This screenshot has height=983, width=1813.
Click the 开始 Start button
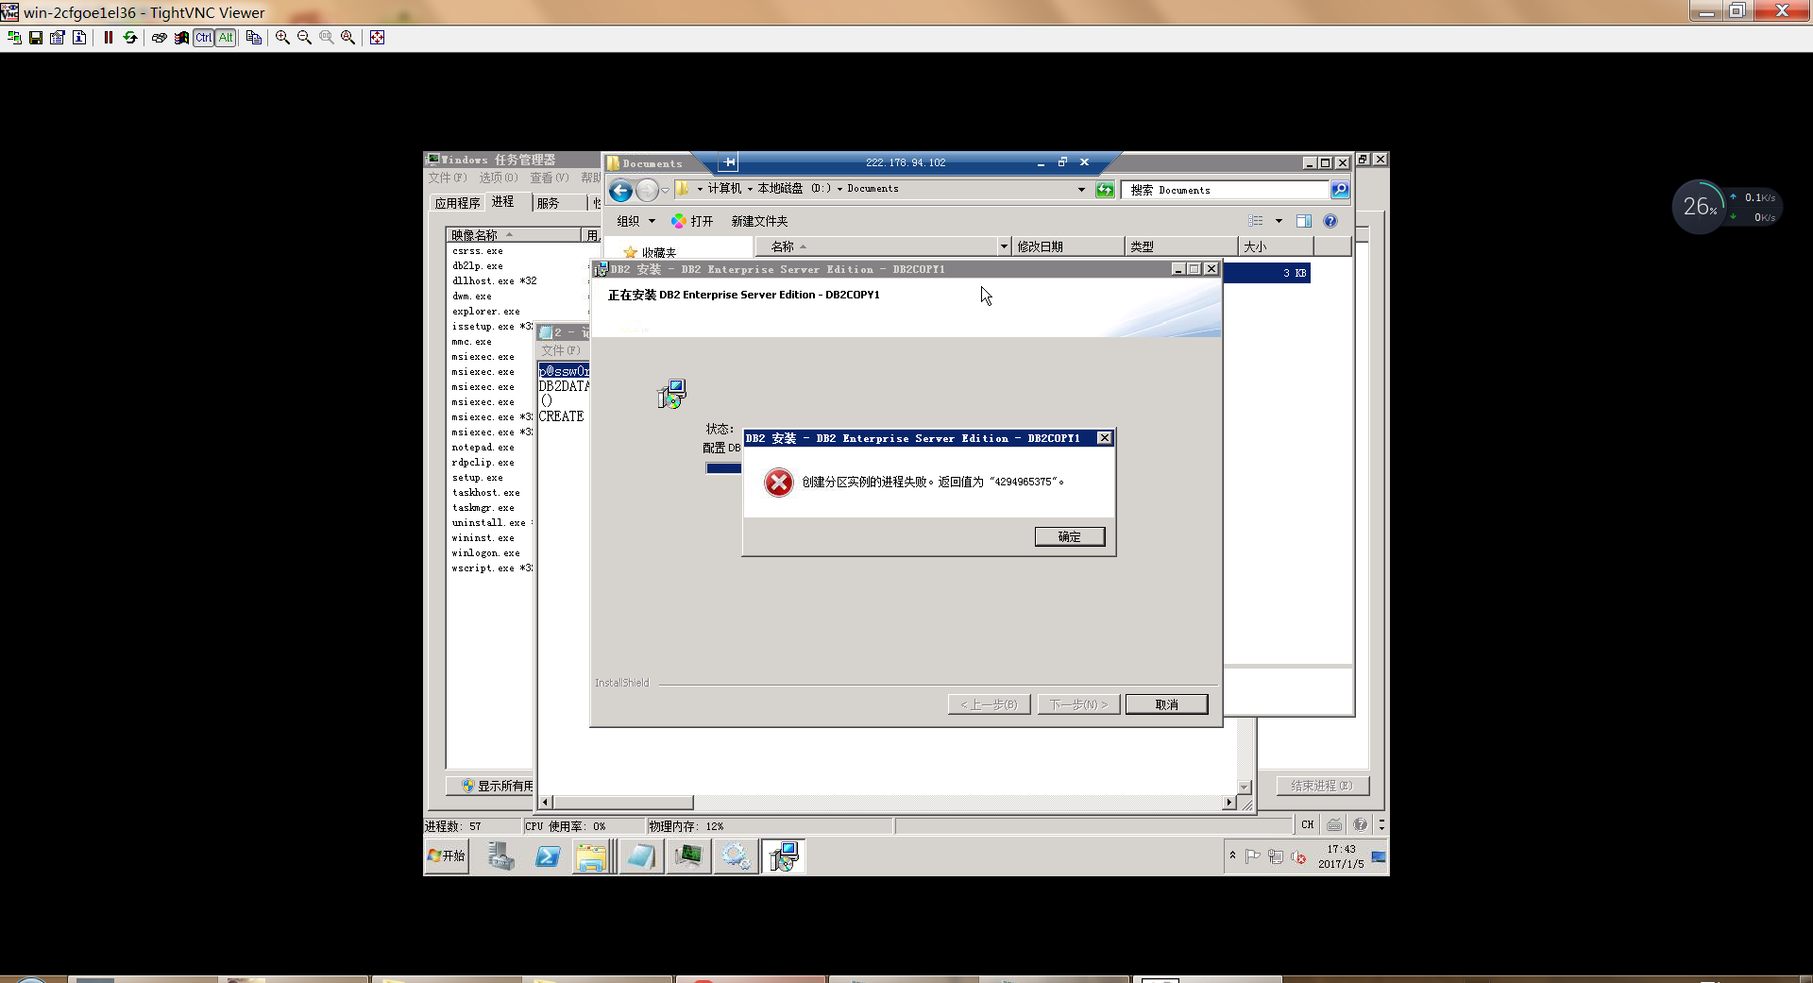click(x=447, y=856)
